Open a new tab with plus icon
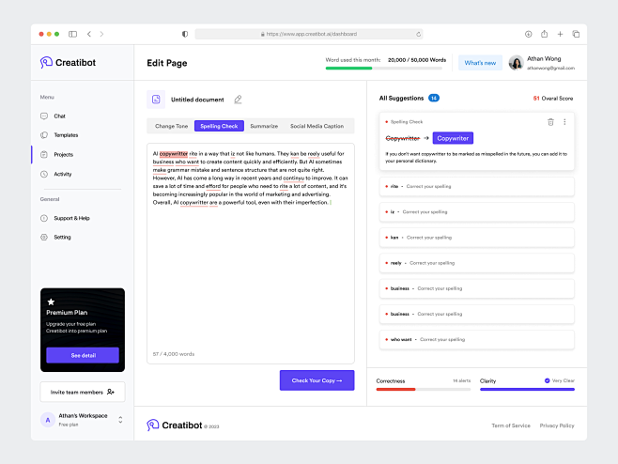The width and height of the screenshot is (618, 464). click(x=560, y=34)
